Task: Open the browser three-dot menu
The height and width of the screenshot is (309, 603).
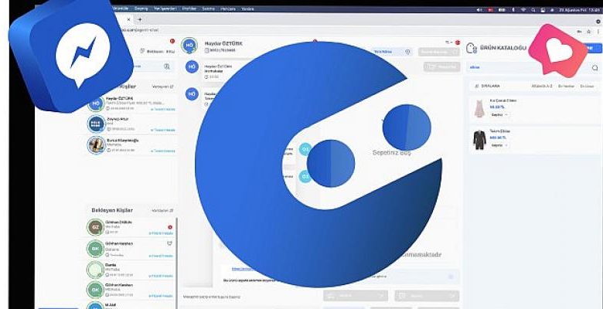Action: [598, 31]
